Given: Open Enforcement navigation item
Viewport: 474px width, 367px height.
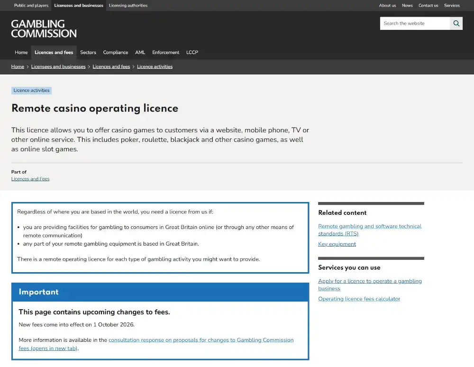Looking at the screenshot, I should coord(165,52).
